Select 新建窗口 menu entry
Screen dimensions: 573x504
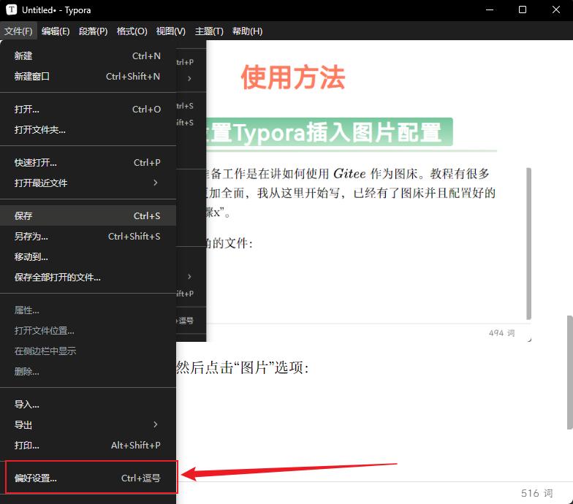[88, 76]
